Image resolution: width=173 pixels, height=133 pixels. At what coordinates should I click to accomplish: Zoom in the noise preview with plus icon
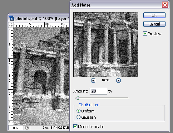click(118, 81)
